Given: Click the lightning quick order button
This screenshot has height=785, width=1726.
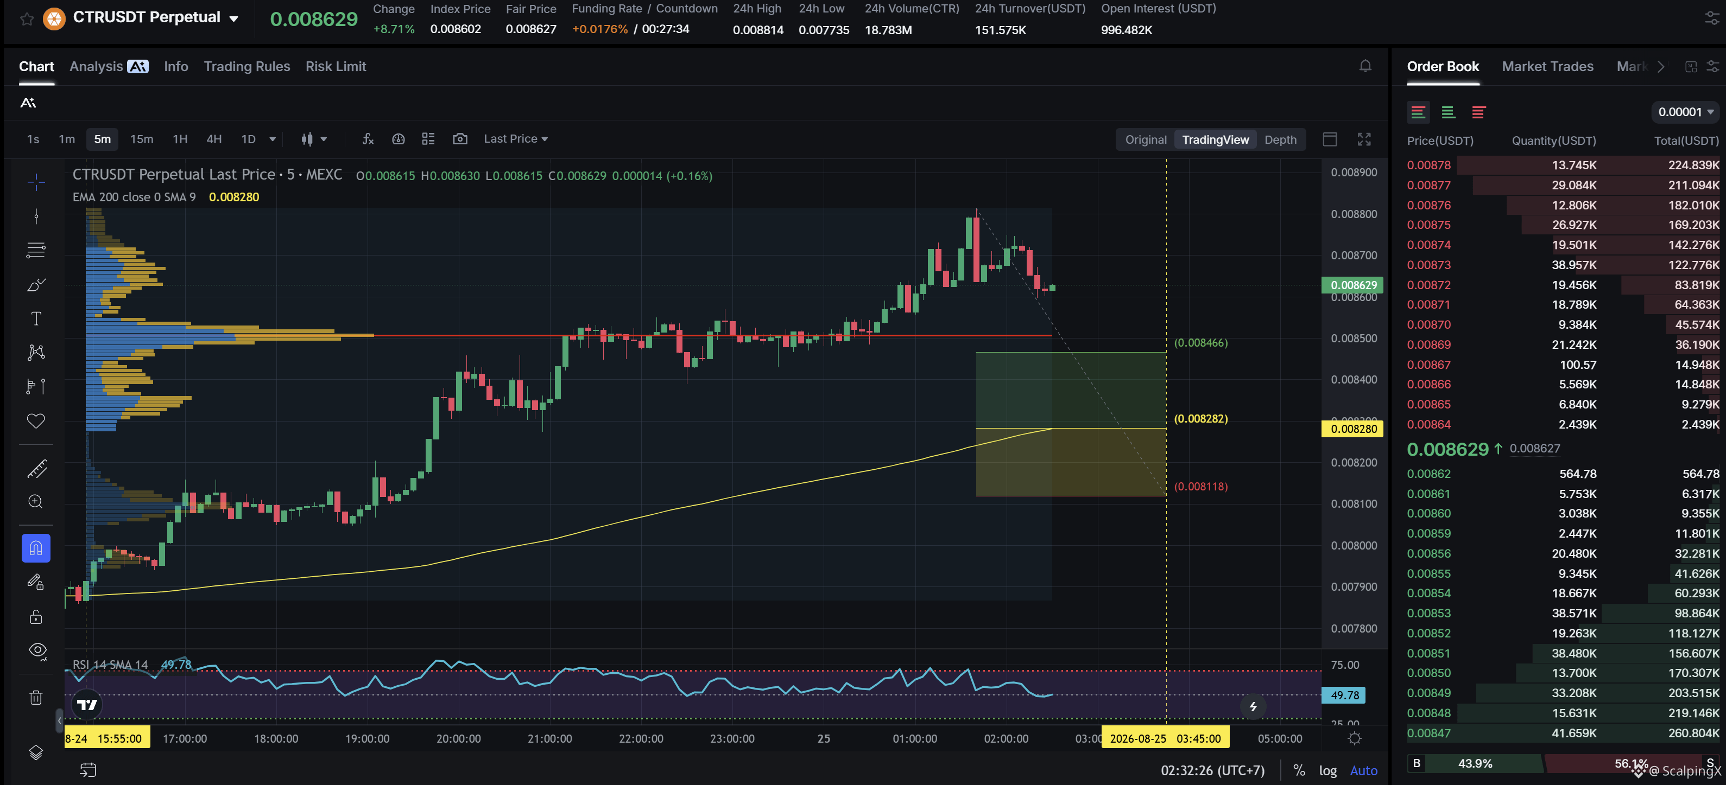Looking at the screenshot, I should (1253, 706).
